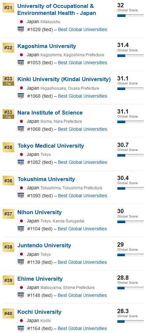Click Best Global Universities link for #1104 Nihon
The image size is (147, 333).
(82, 229)
